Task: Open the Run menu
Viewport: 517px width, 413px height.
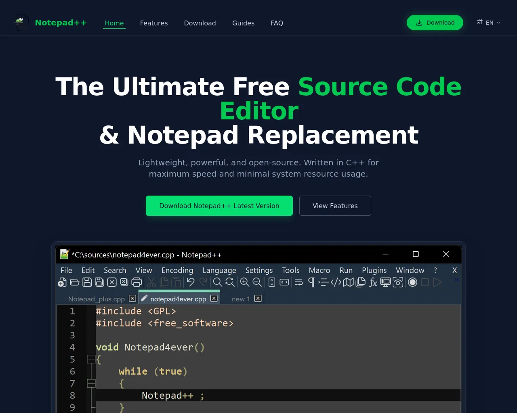Action: [x=346, y=270]
